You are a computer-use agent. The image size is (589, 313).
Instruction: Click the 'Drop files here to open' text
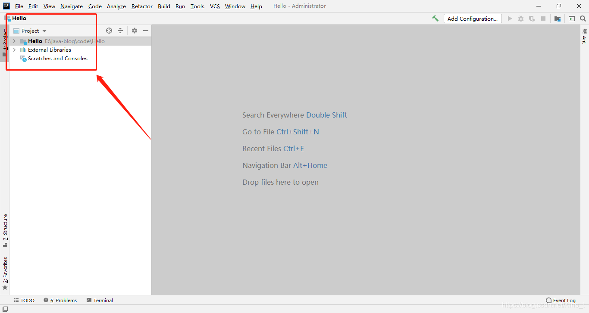point(280,182)
